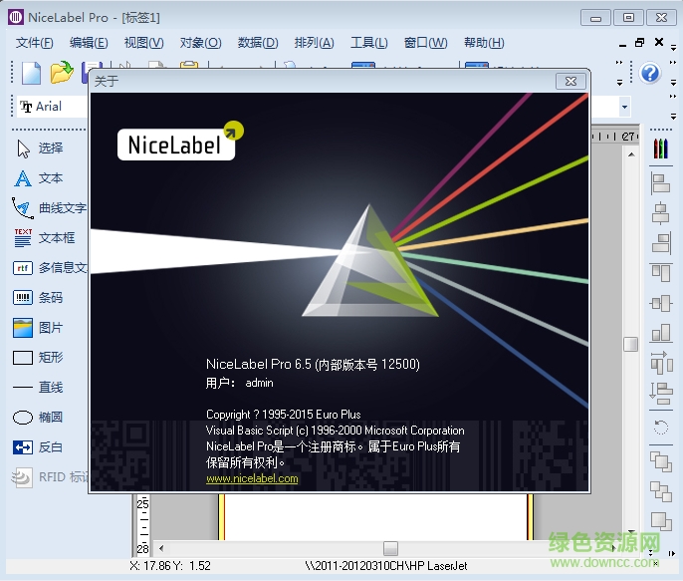This screenshot has width=683, height=581.
Task: Click the horizontal scrollbar left arrow
Action: coord(161,548)
